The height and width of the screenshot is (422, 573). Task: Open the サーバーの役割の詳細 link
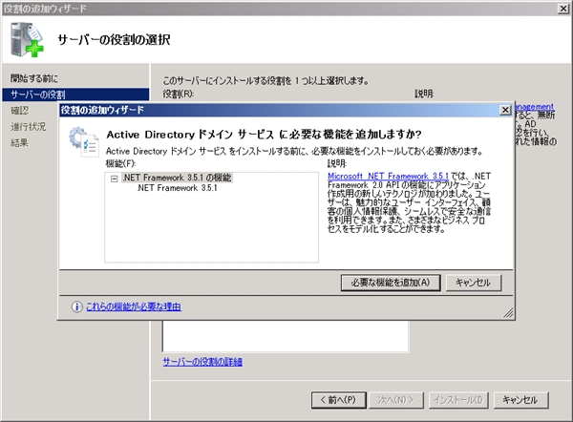tap(202, 362)
